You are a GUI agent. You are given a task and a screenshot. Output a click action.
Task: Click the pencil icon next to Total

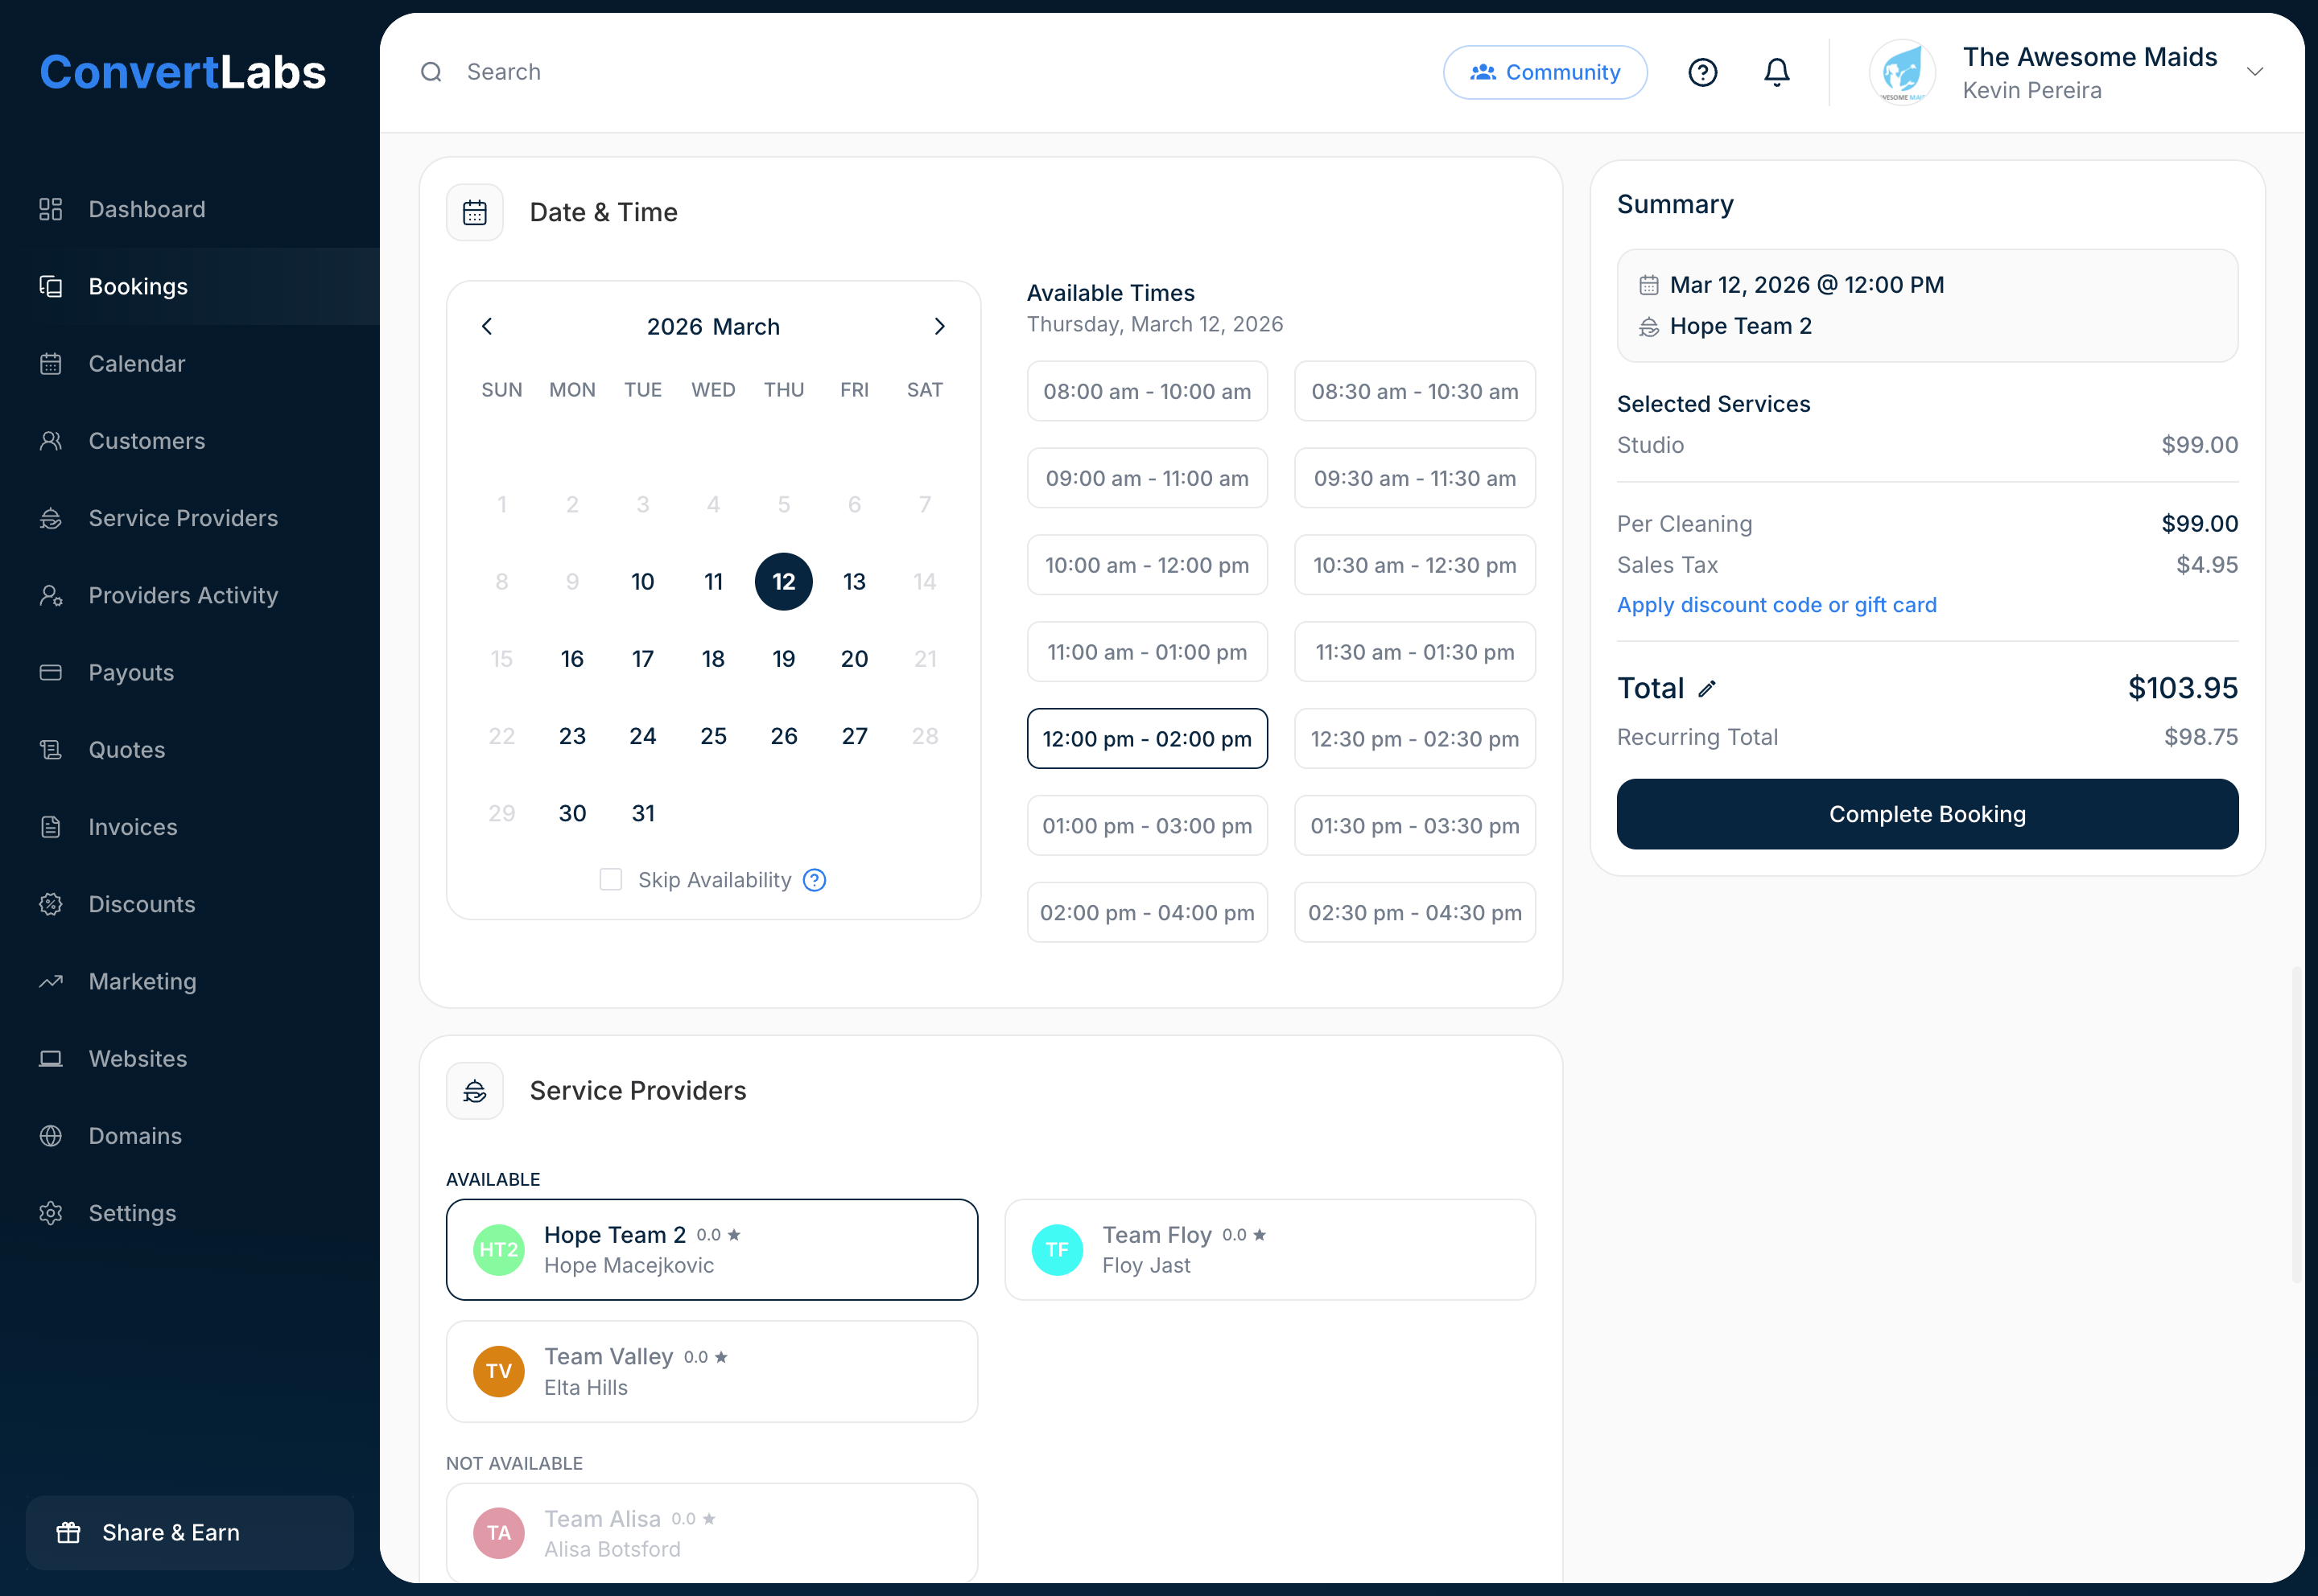1707,689
